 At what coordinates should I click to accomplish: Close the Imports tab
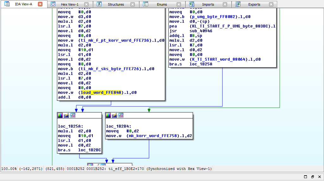point(225,4)
